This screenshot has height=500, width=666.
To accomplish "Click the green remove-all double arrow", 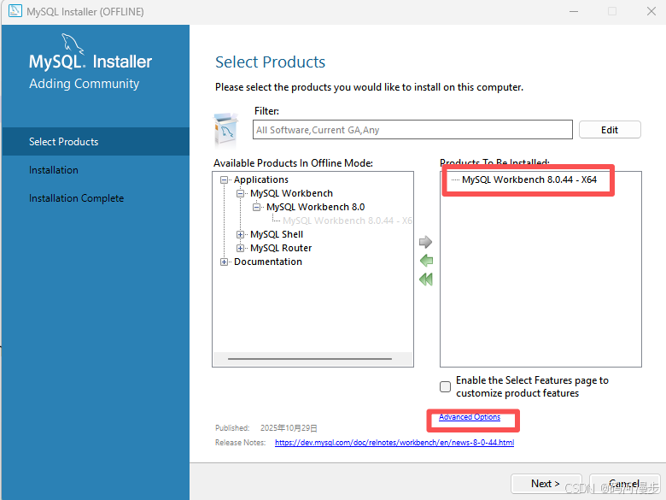I will point(426,279).
